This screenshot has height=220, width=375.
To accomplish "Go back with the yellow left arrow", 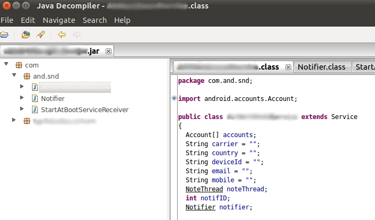I will click(62, 35).
